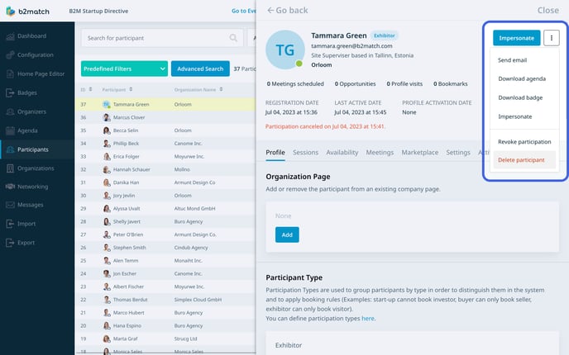
Task: Click the Export sidebar icon
Action: tap(10, 243)
